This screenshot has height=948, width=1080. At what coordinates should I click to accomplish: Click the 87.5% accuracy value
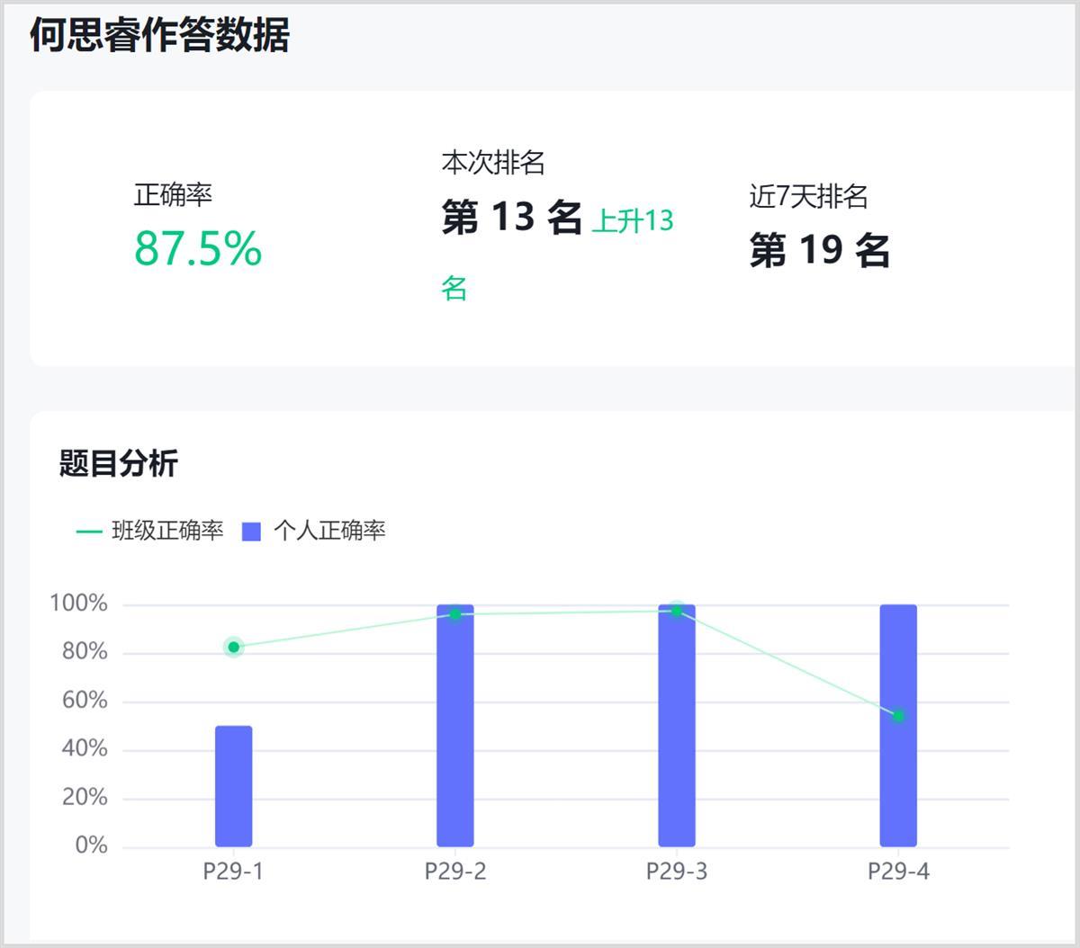[x=198, y=248]
